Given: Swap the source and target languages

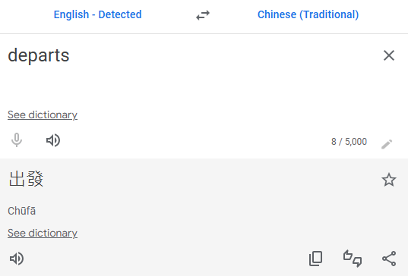Looking at the screenshot, I should click(x=203, y=15).
